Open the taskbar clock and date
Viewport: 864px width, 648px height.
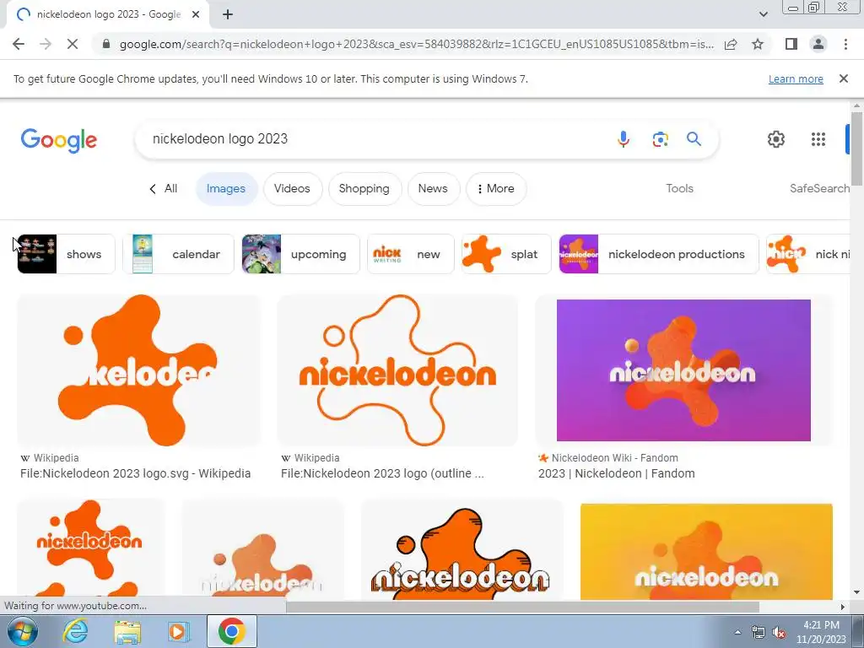pos(821,632)
